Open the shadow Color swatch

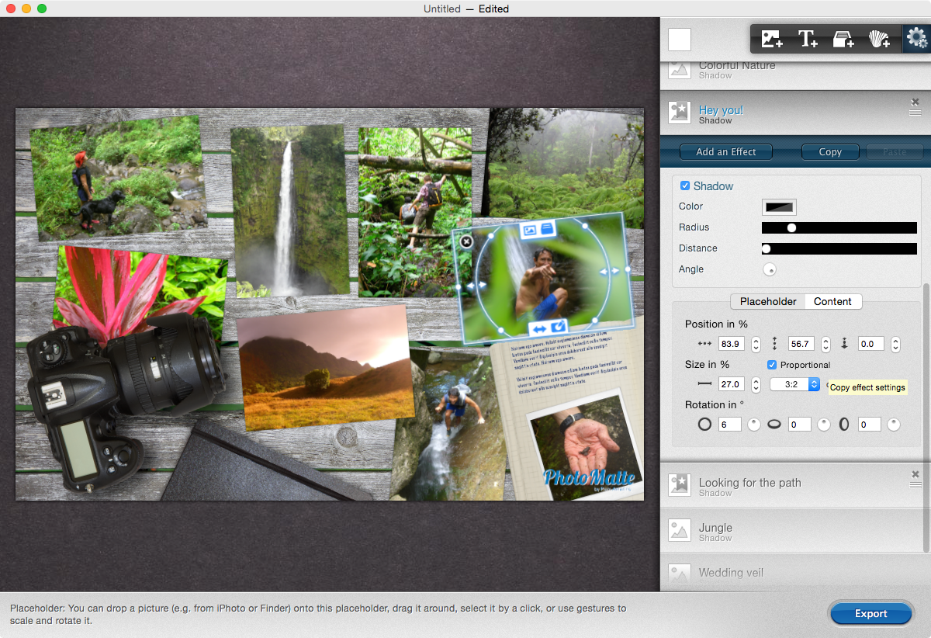(x=779, y=206)
